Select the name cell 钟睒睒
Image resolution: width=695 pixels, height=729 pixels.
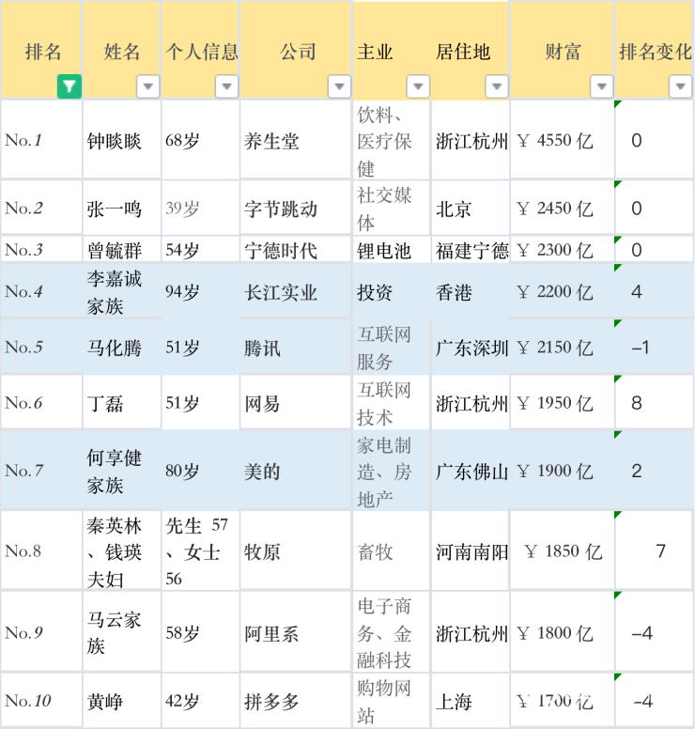pyautogui.click(x=122, y=139)
